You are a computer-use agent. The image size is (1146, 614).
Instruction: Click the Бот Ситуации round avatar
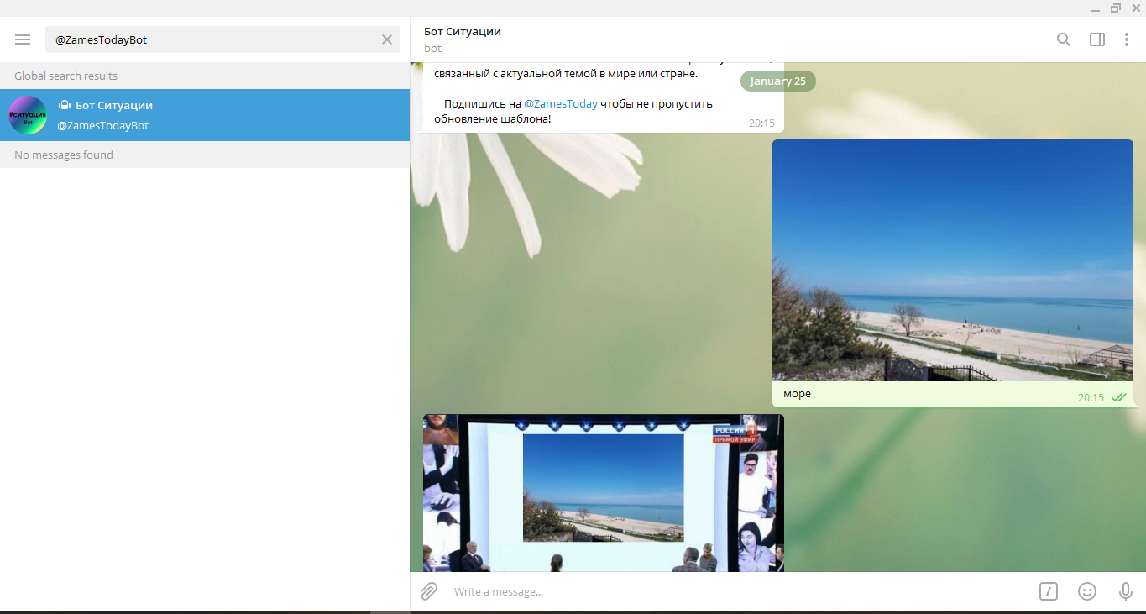point(28,115)
